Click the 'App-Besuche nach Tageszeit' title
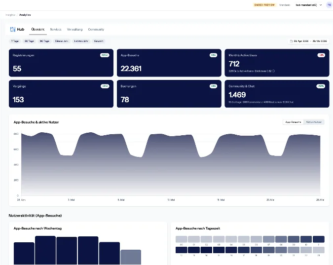Image resolution: width=333 pixels, height=265 pixels. [198, 228]
